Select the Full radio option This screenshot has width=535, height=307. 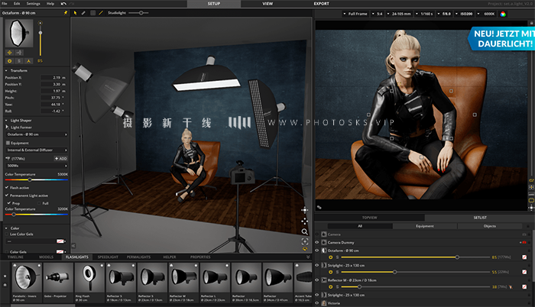coord(39,203)
